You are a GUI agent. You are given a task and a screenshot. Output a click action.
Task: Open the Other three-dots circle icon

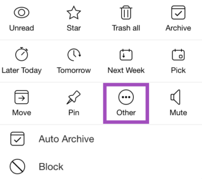[x=126, y=97]
